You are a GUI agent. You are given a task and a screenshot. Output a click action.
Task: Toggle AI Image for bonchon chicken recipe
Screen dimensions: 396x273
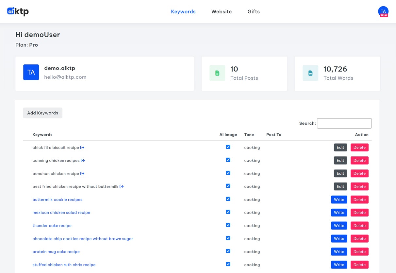228,173
